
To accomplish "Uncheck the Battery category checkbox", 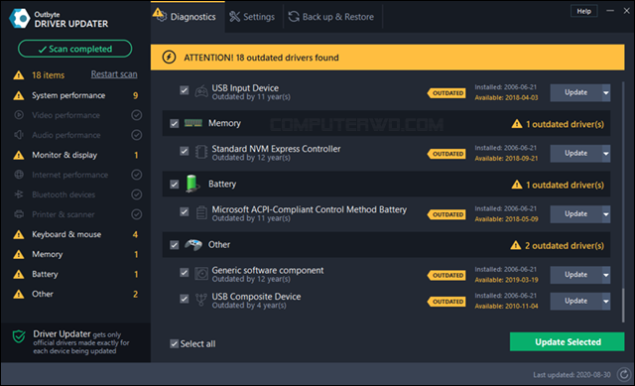I will (x=175, y=185).
